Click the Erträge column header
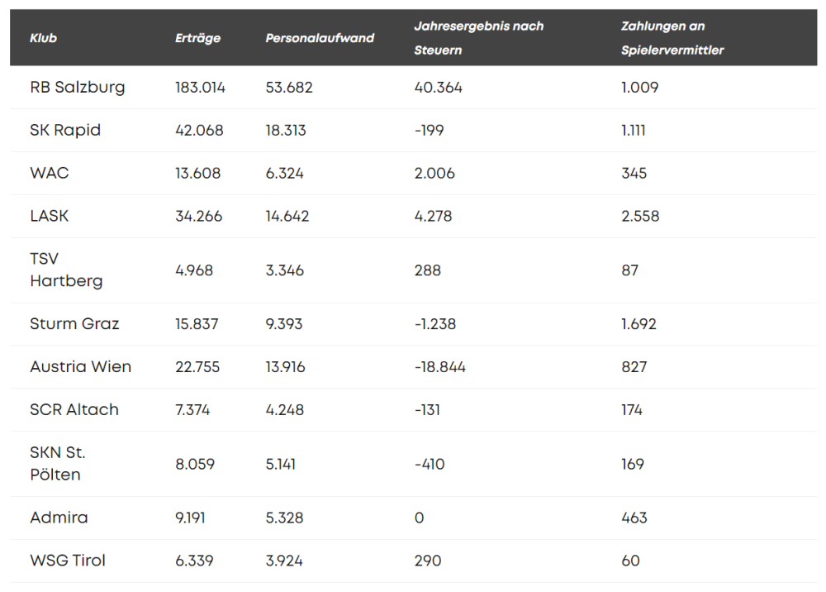 [x=197, y=38]
